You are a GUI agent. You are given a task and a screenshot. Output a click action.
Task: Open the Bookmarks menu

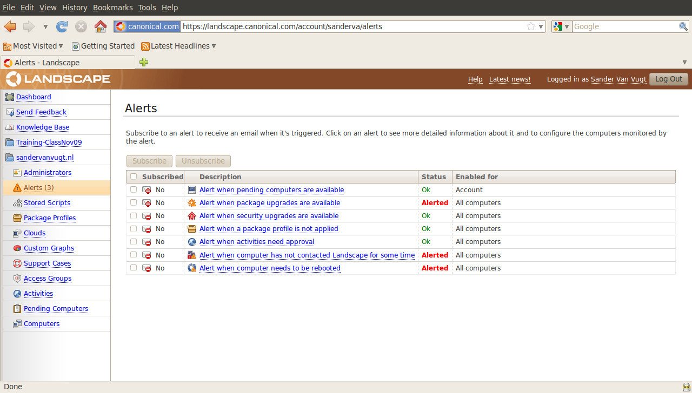[x=112, y=8]
